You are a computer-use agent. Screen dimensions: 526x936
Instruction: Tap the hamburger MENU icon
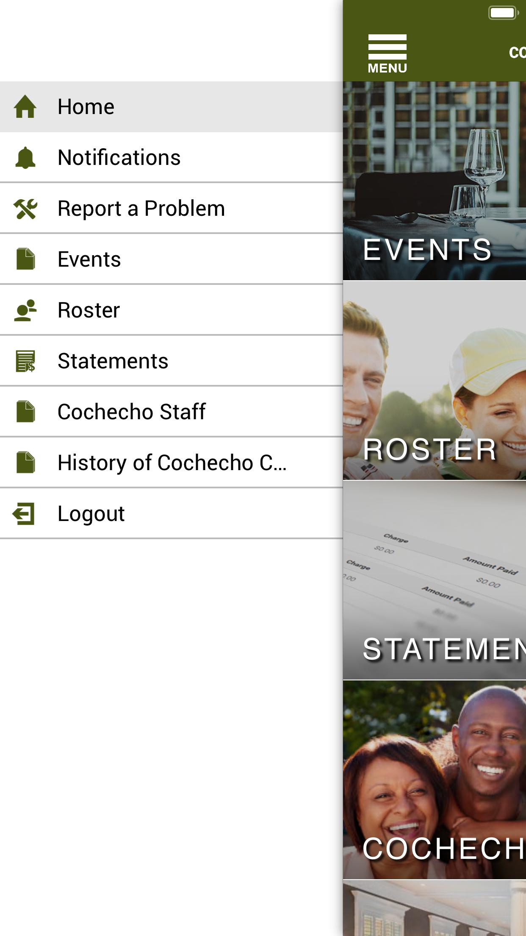click(x=387, y=54)
